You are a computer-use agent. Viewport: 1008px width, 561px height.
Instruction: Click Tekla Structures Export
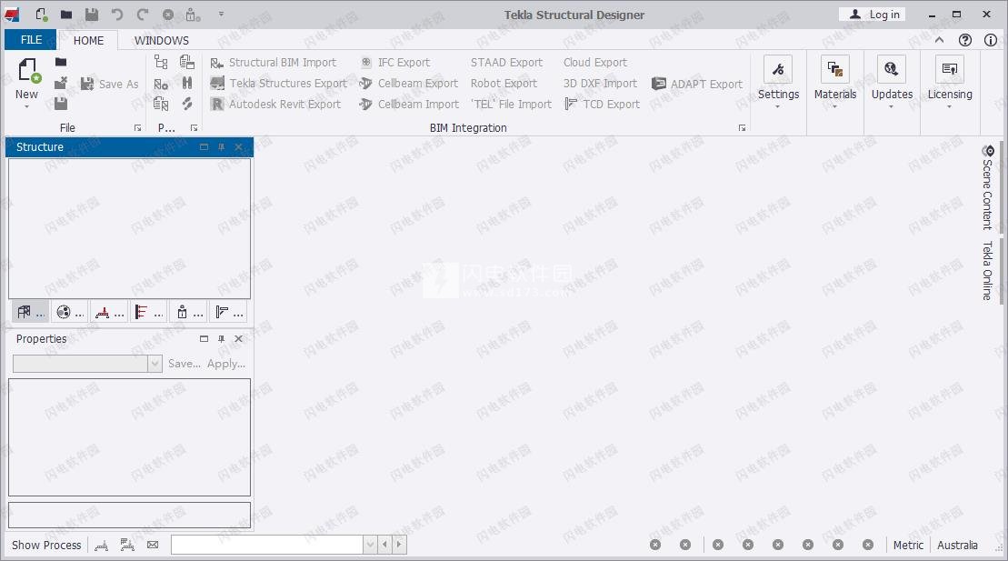278,83
